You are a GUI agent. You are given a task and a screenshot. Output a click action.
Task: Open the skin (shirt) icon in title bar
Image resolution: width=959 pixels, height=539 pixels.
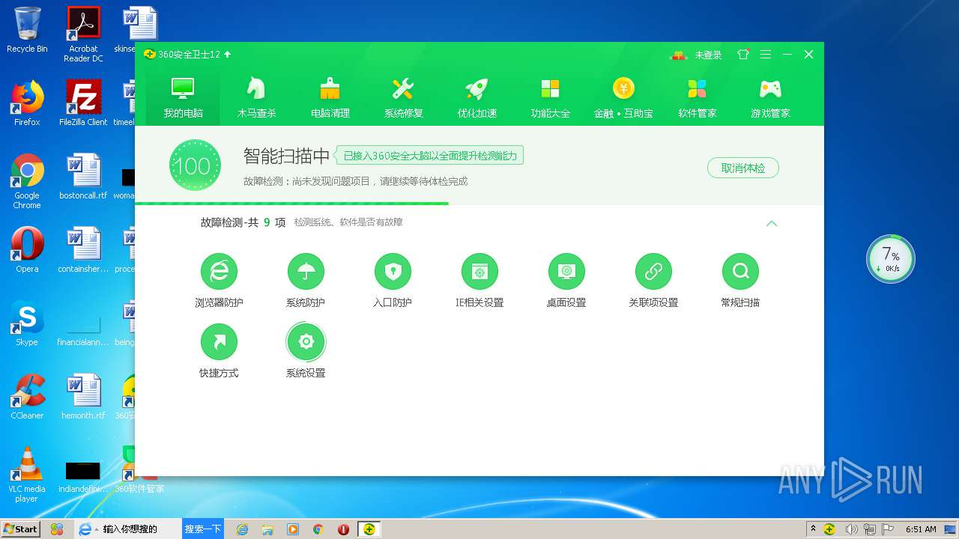tap(742, 55)
